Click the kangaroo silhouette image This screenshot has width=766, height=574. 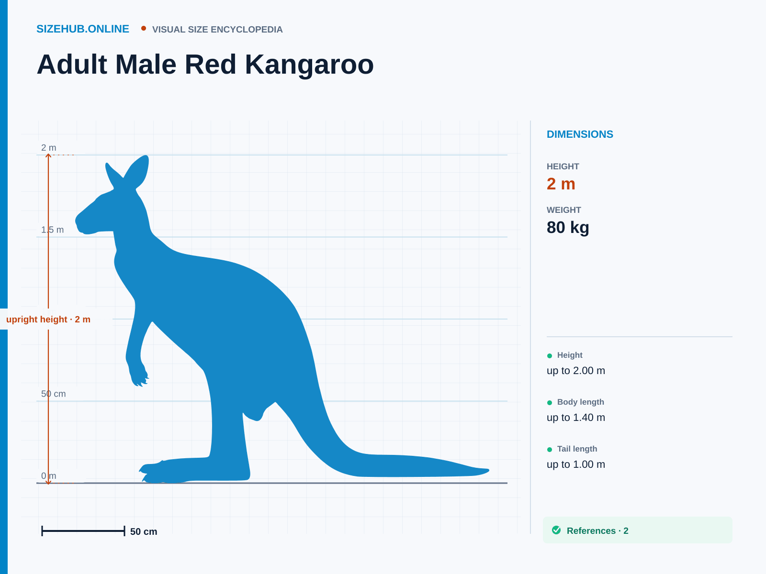tap(282, 319)
